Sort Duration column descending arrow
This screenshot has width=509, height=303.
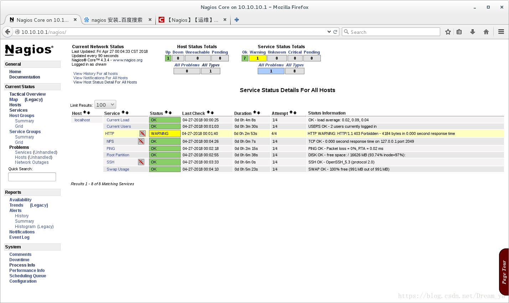point(258,113)
